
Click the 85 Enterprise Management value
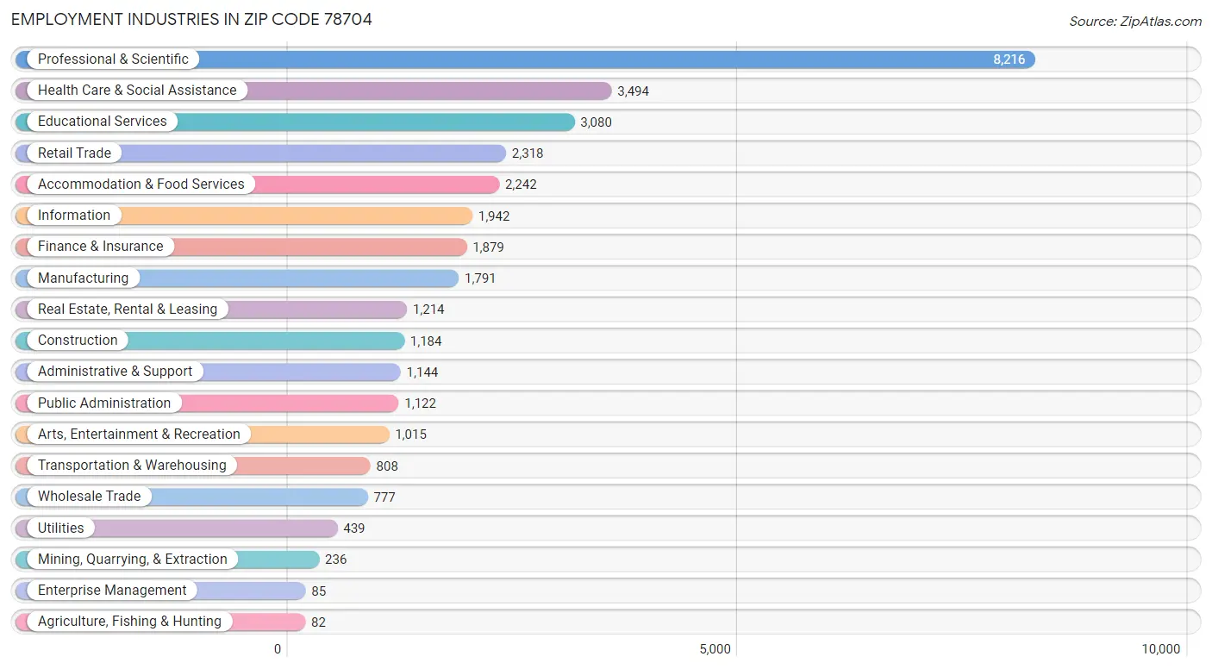(x=319, y=591)
